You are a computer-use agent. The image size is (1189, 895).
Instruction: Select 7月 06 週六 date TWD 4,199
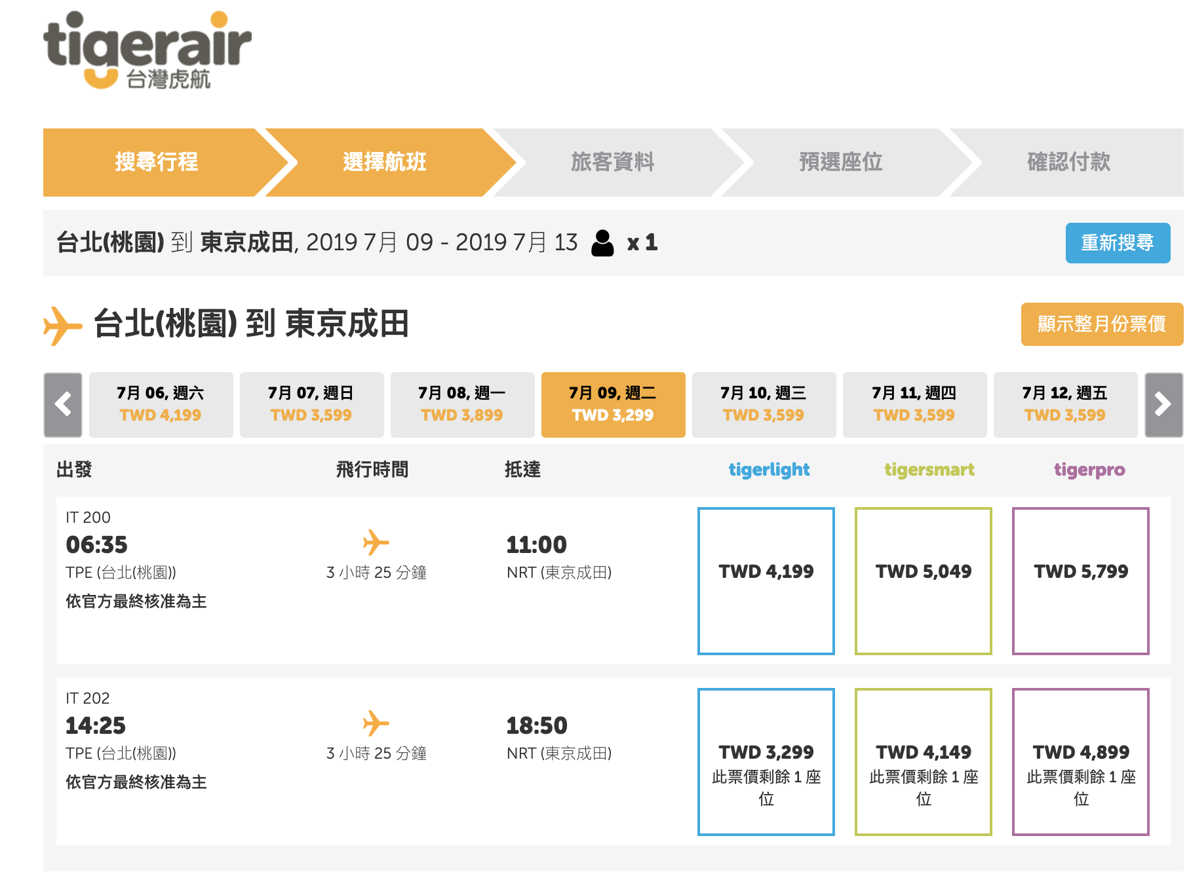(x=161, y=405)
